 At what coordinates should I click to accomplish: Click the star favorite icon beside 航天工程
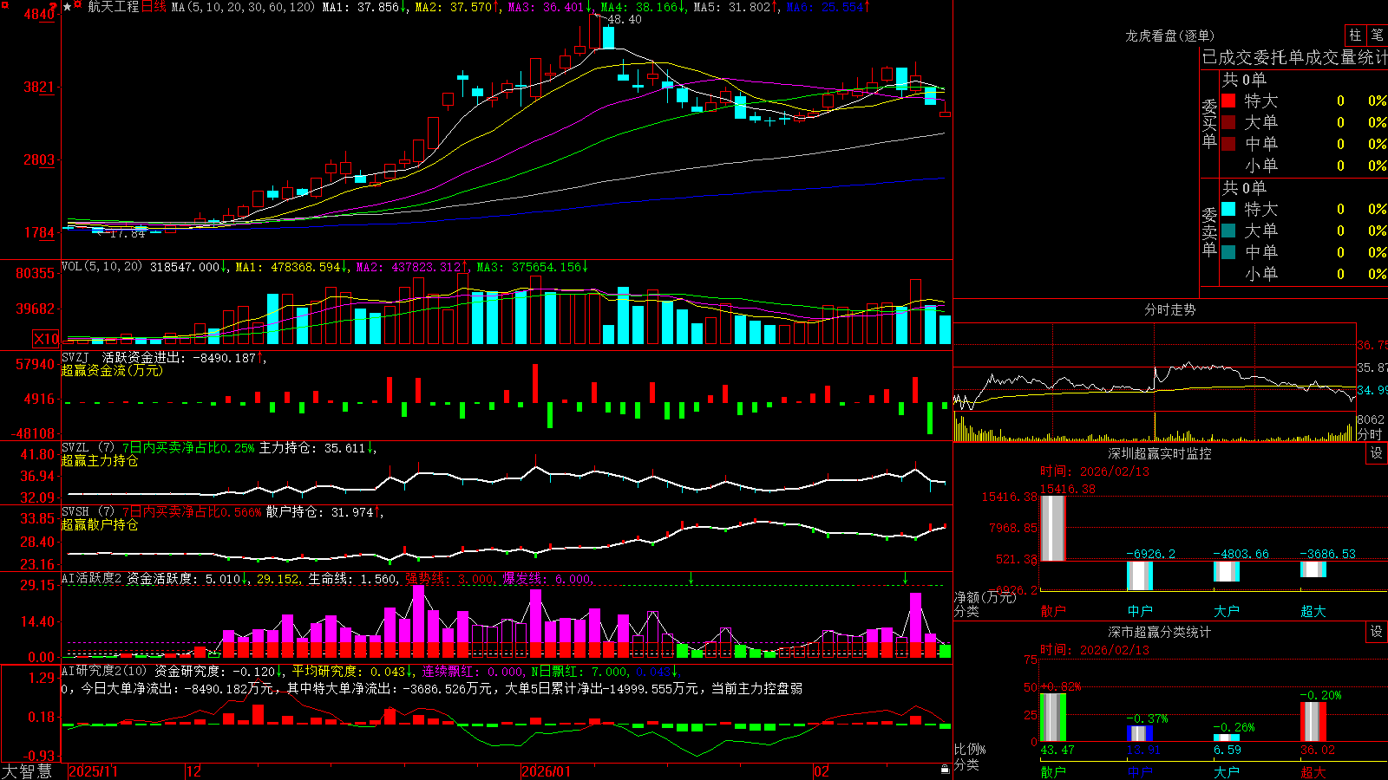coord(68,7)
